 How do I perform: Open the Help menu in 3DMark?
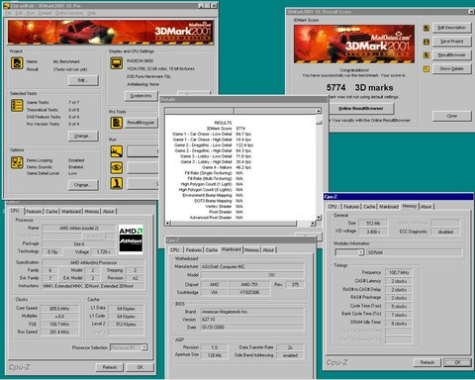91,13
